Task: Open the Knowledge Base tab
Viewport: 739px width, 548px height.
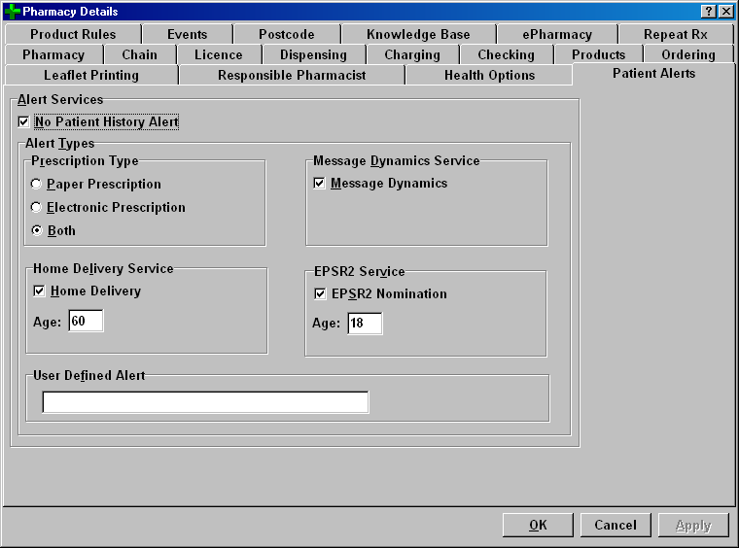Action: coord(418,35)
